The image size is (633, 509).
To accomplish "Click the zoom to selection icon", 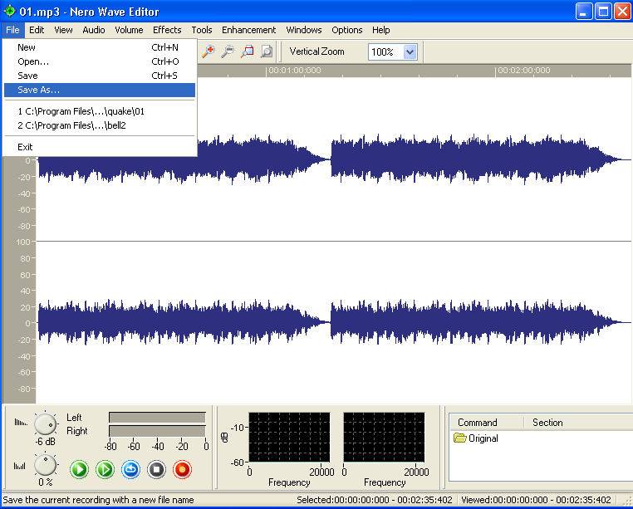I will (247, 51).
